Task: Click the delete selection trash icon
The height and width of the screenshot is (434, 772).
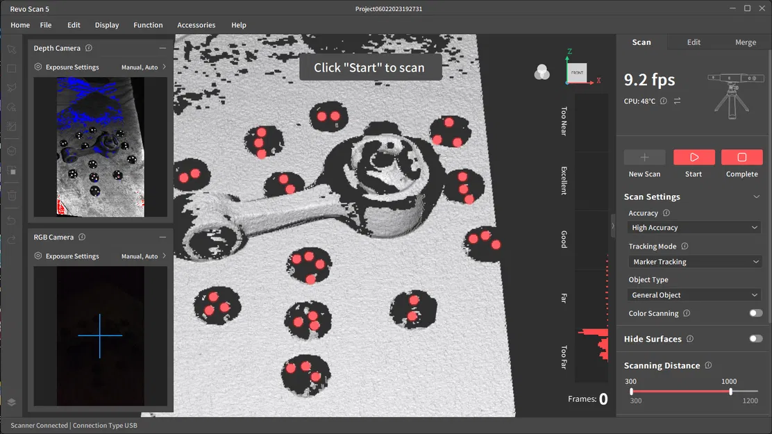Action: point(10,196)
